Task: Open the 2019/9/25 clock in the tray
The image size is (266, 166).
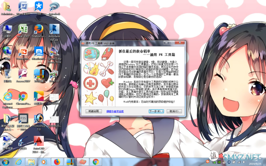Action: pyautogui.click(x=255, y=162)
